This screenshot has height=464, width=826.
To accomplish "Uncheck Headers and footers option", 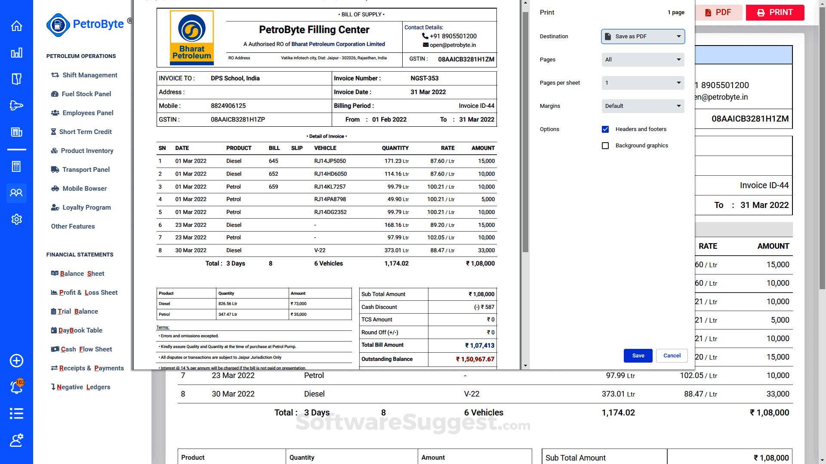I will [605, 129].
